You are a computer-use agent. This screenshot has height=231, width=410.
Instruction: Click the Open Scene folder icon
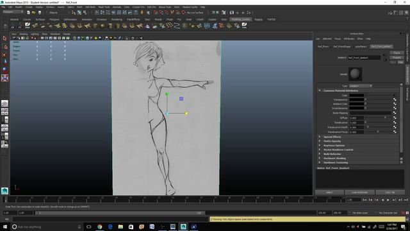(x=34, y=13)
